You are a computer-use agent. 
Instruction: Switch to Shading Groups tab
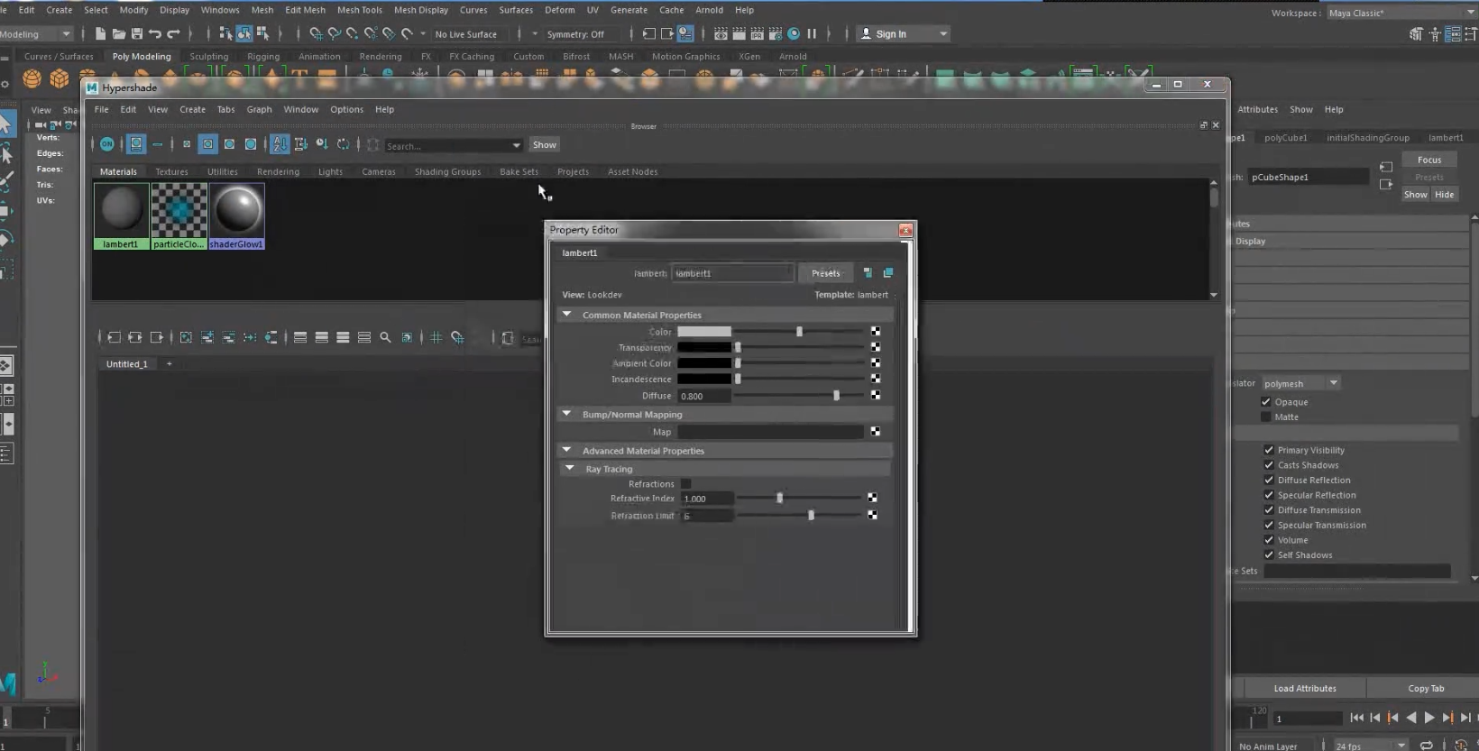tap(447, 171)
